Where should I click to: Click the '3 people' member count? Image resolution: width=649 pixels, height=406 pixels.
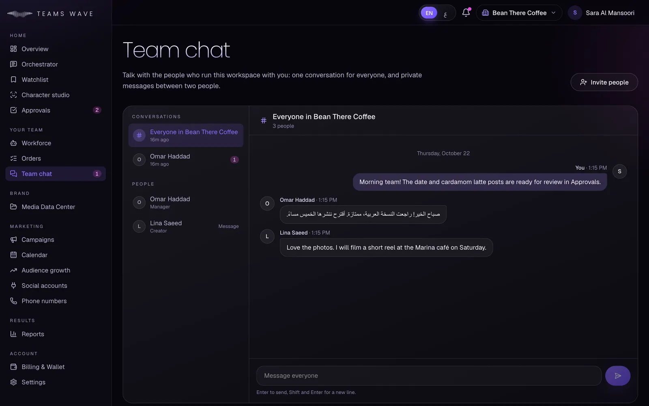[x=283, y=126]
